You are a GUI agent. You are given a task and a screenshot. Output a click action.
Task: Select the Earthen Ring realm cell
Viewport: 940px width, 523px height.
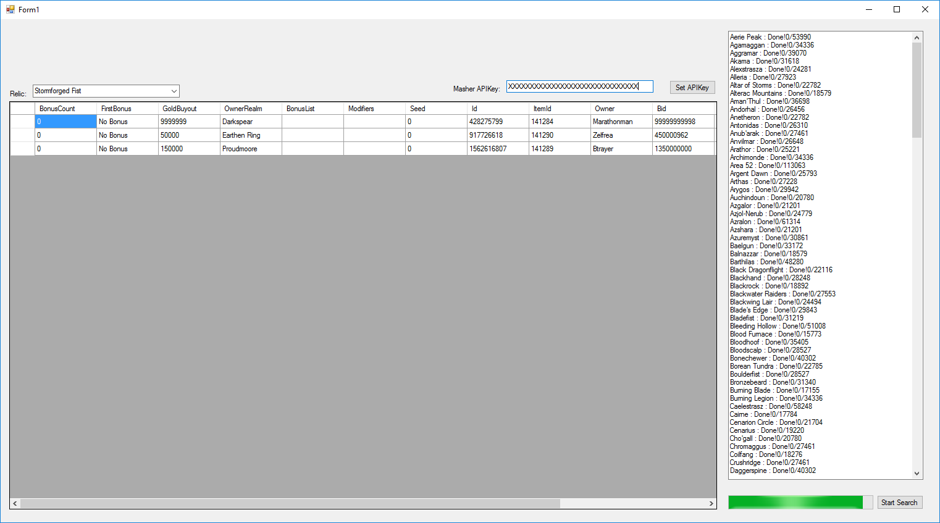[251, 135]
